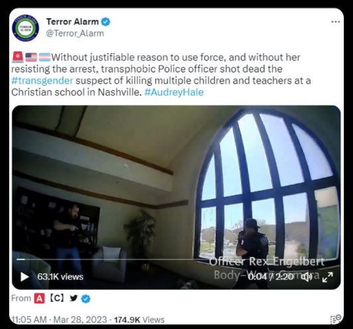Click the 63.1K views video counter

coord(60,277)
